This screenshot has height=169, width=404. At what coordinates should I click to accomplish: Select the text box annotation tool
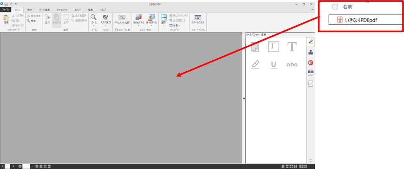(x=273, y=47)
